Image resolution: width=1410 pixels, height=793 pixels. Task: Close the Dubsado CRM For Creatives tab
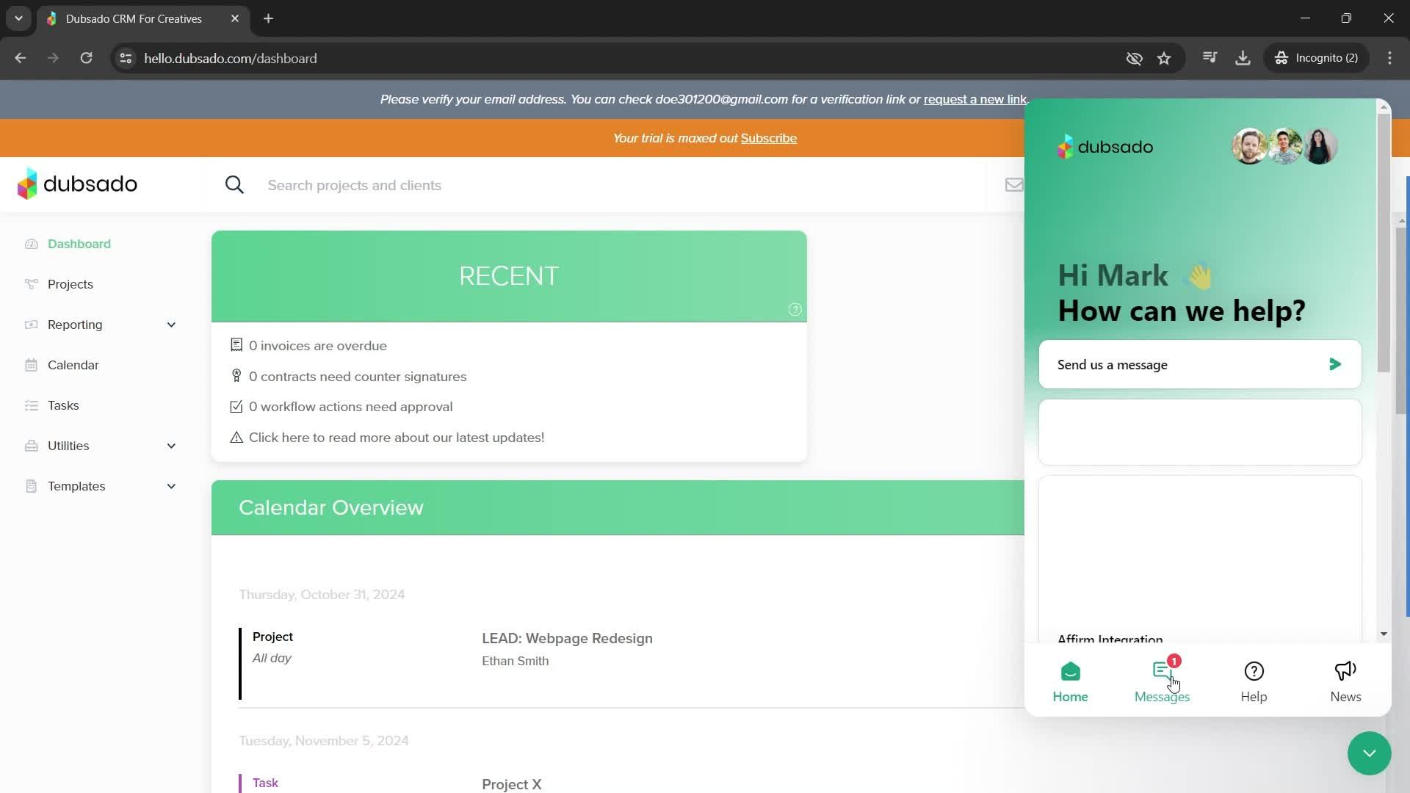(235, 18)
